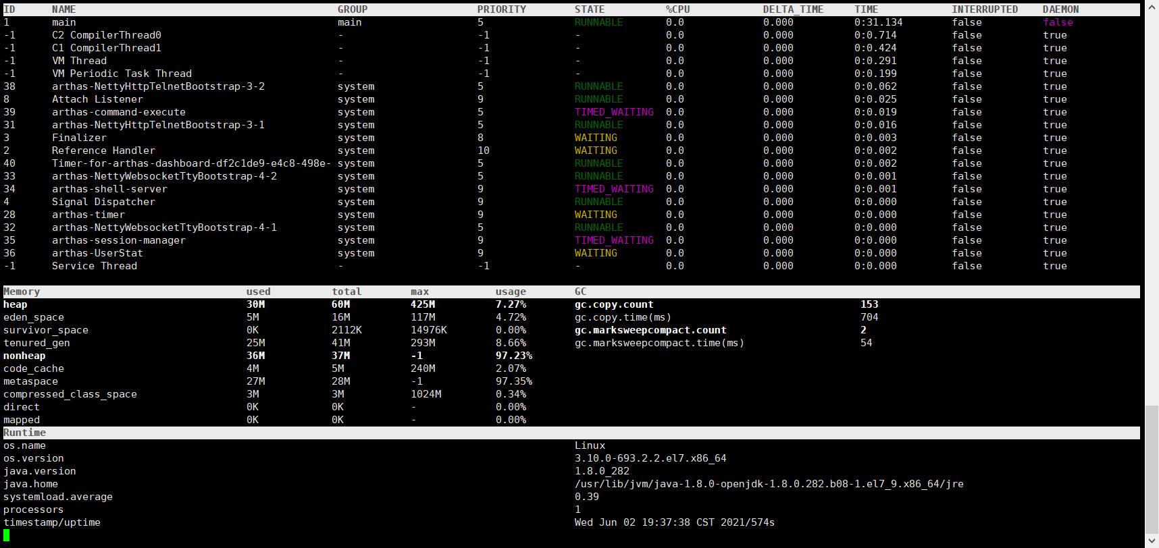Click WAITING state of the Finalizer thread
1159x548 pixels.
[x=596, y=138]
